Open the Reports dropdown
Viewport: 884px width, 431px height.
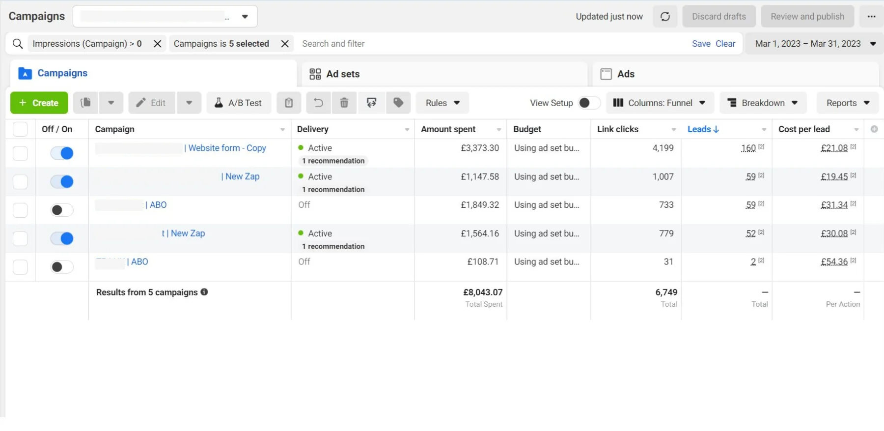tap(848, 103)
